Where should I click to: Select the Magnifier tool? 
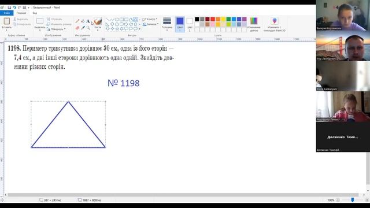(x=88, y=28)
